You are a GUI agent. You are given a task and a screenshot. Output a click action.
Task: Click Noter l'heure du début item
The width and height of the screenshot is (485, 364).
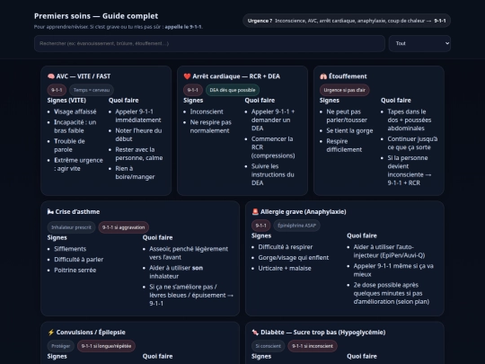coord(138,135)
